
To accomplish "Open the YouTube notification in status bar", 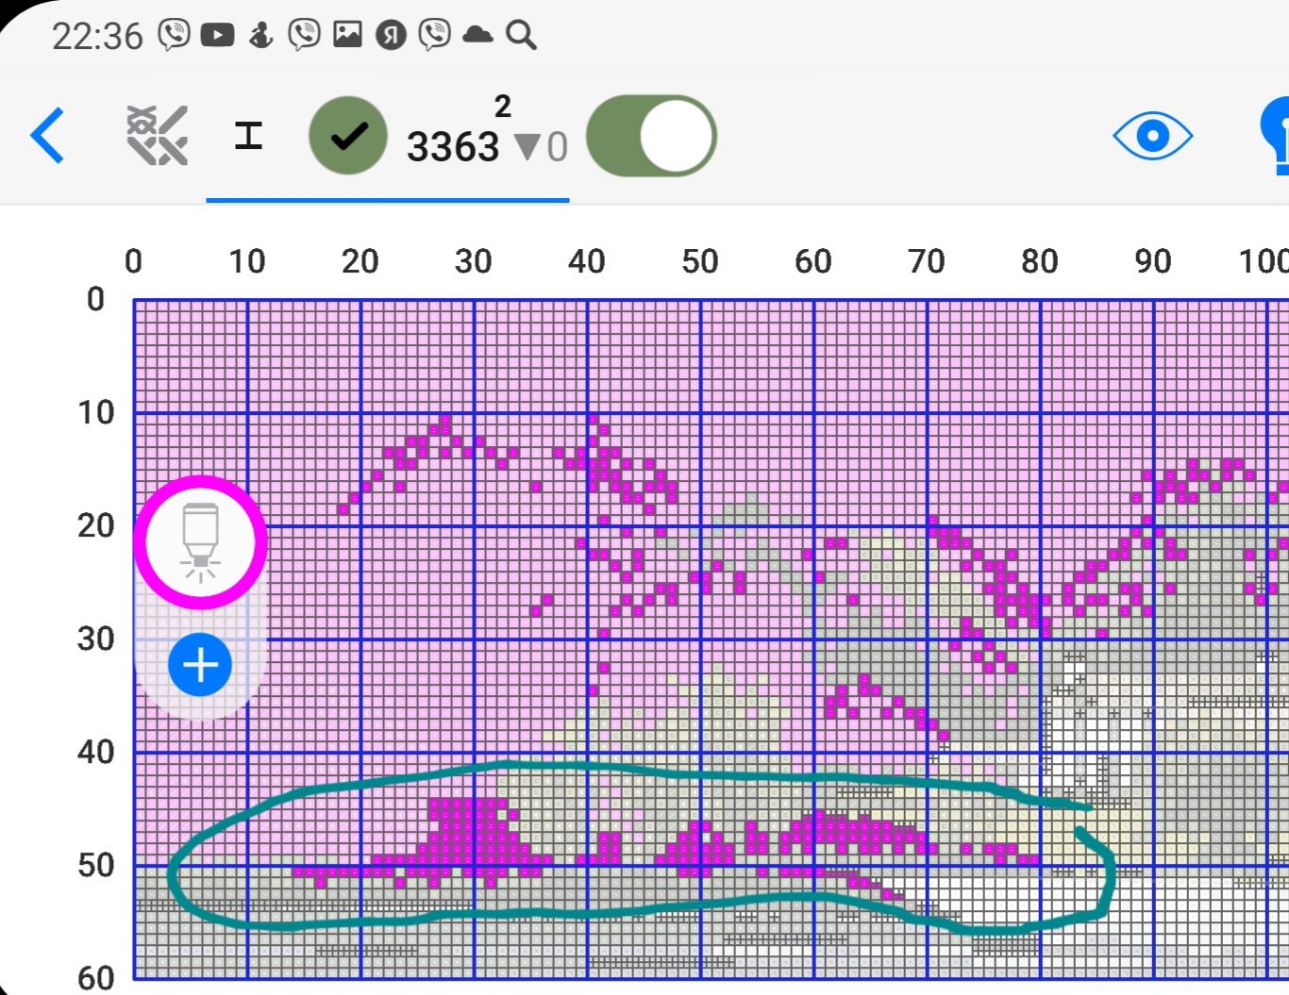I will pyautogui.click(x=217, y=36).
